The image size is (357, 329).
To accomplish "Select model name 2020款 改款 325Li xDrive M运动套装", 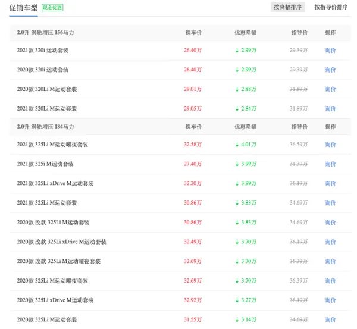I will click(x=61, y=242).
